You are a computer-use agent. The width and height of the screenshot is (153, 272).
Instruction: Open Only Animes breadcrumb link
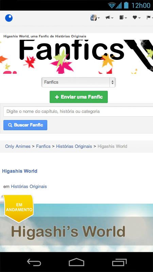point(18,147)
